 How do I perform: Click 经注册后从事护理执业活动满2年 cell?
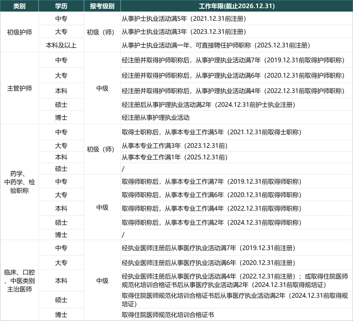click(237, 104)
